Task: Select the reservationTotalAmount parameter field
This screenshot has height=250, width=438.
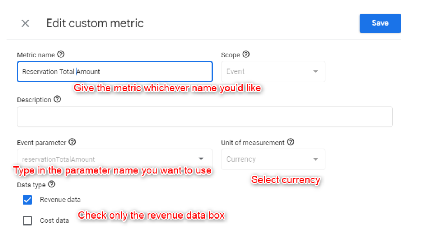Action: (115, 159)
